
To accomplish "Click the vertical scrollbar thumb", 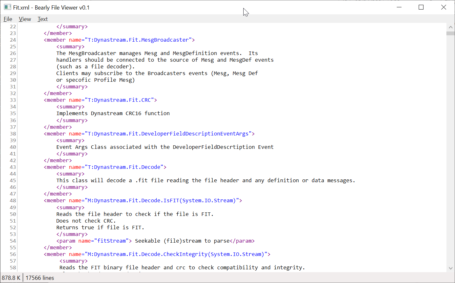I will [451, 33].
